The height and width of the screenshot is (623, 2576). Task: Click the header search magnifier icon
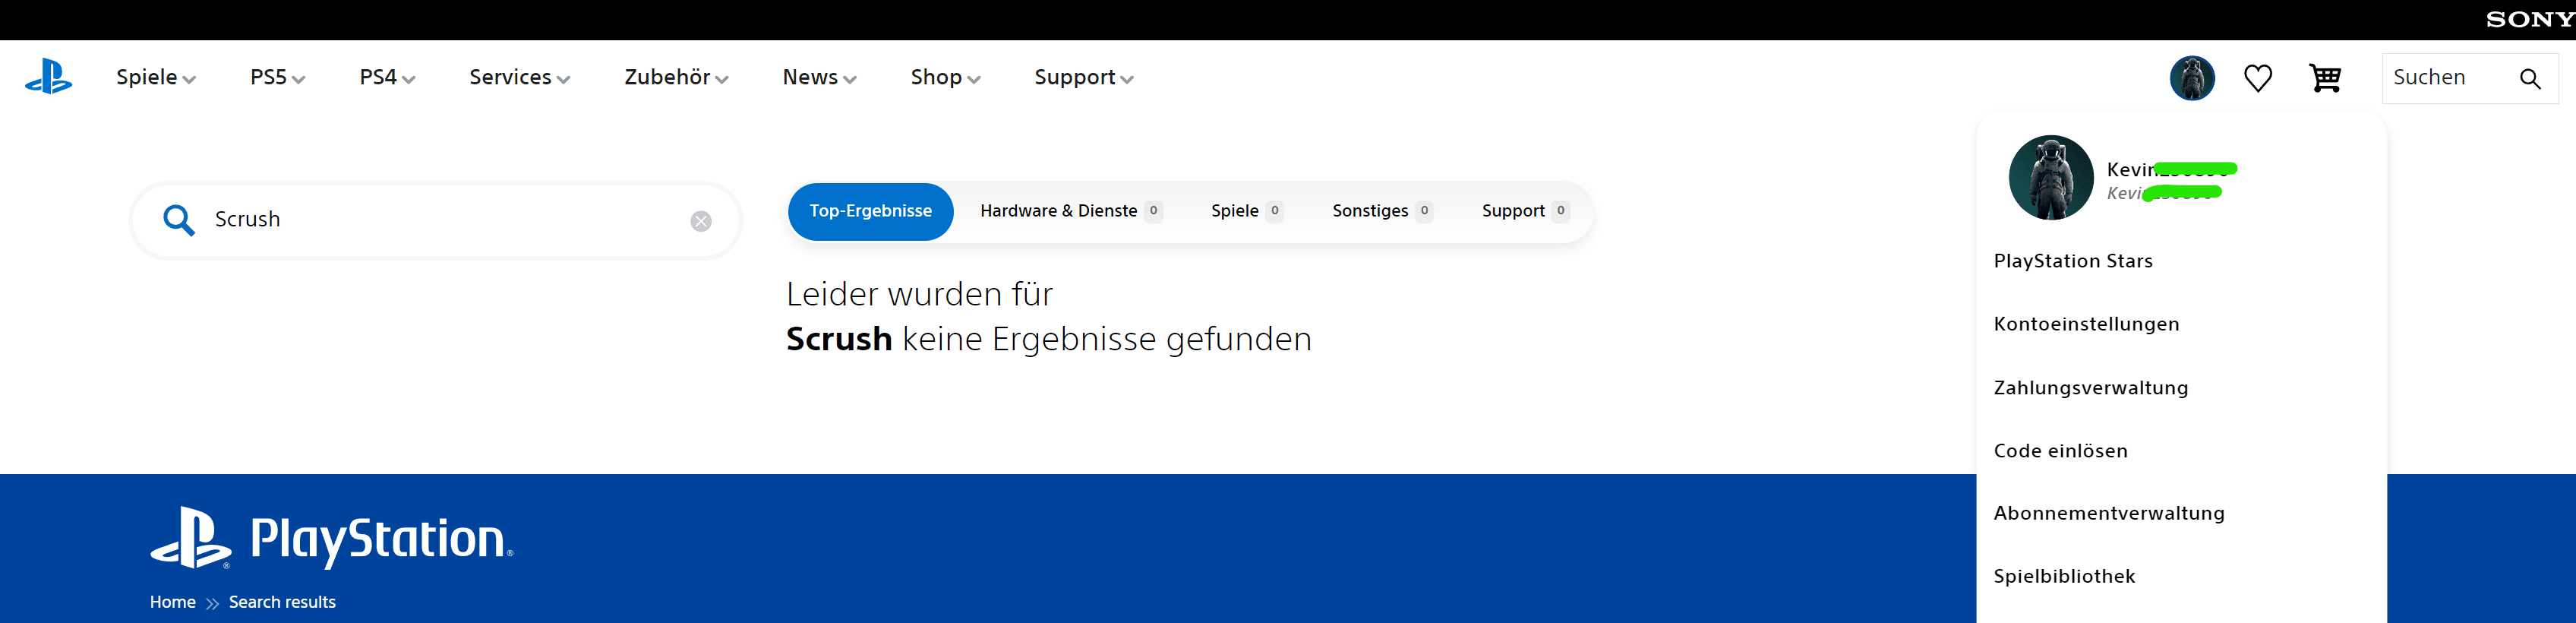2530,78
